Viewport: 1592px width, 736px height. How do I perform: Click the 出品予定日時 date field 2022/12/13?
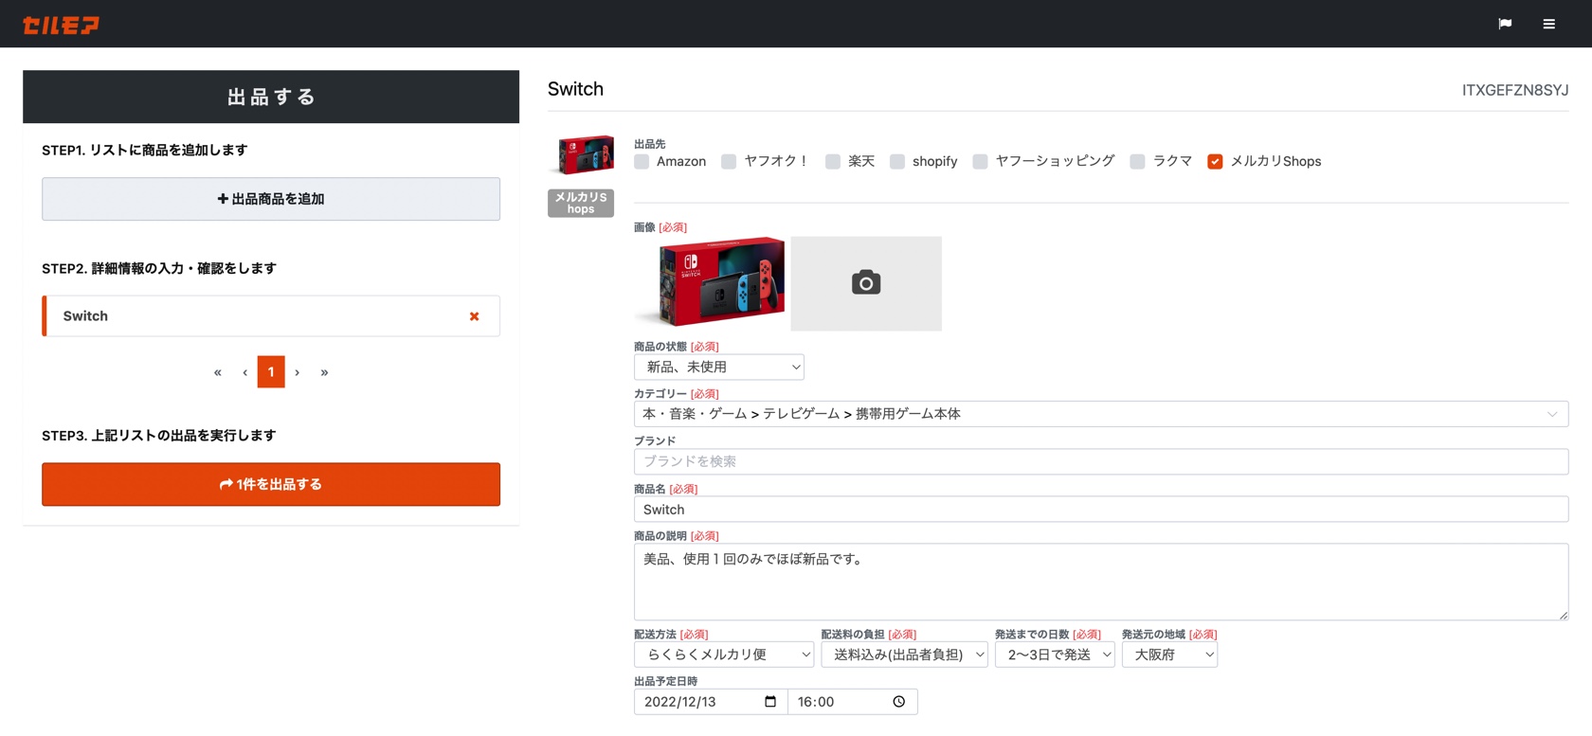(x=711, y=702)
